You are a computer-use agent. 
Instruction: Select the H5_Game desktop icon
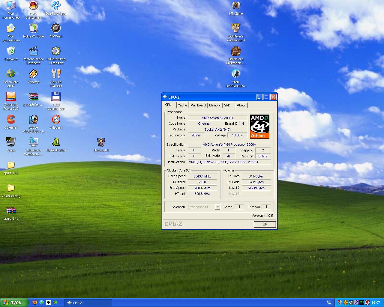[236, 8]
